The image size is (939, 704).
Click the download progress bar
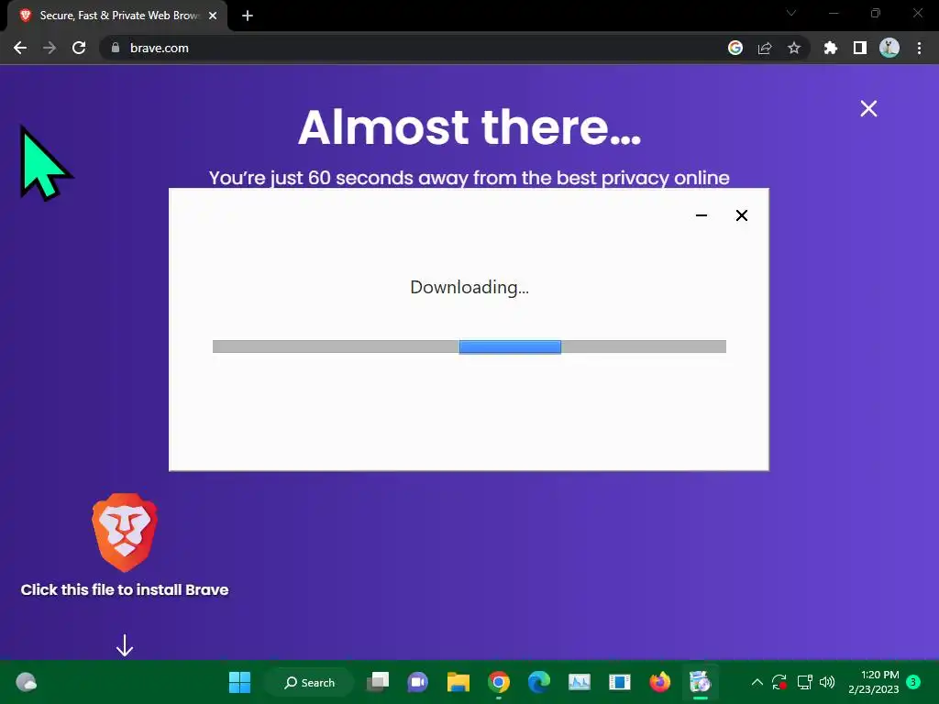[x=469, y=346]
